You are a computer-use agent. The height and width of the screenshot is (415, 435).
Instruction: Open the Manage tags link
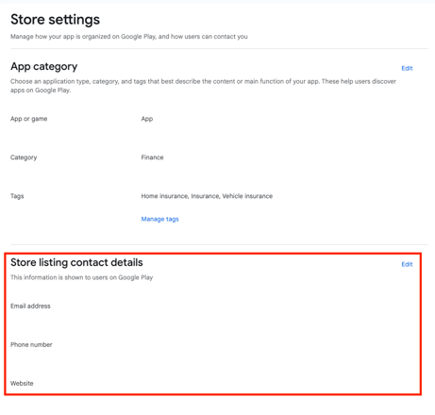tap(159, 219)
